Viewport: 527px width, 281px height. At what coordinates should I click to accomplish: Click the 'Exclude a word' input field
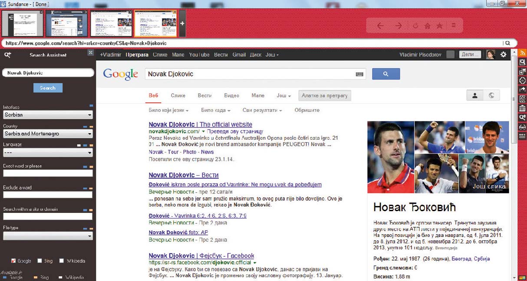coord(48,195)
